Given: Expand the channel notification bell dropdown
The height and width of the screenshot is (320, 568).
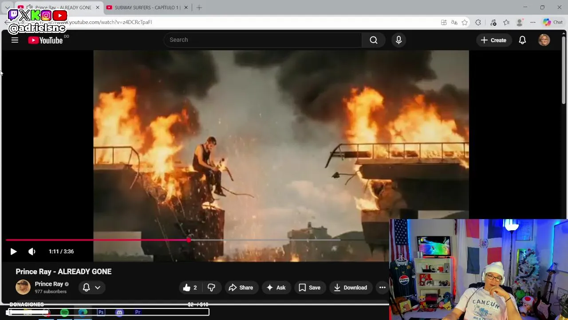Looking at the screenshot, I should 92,288.
